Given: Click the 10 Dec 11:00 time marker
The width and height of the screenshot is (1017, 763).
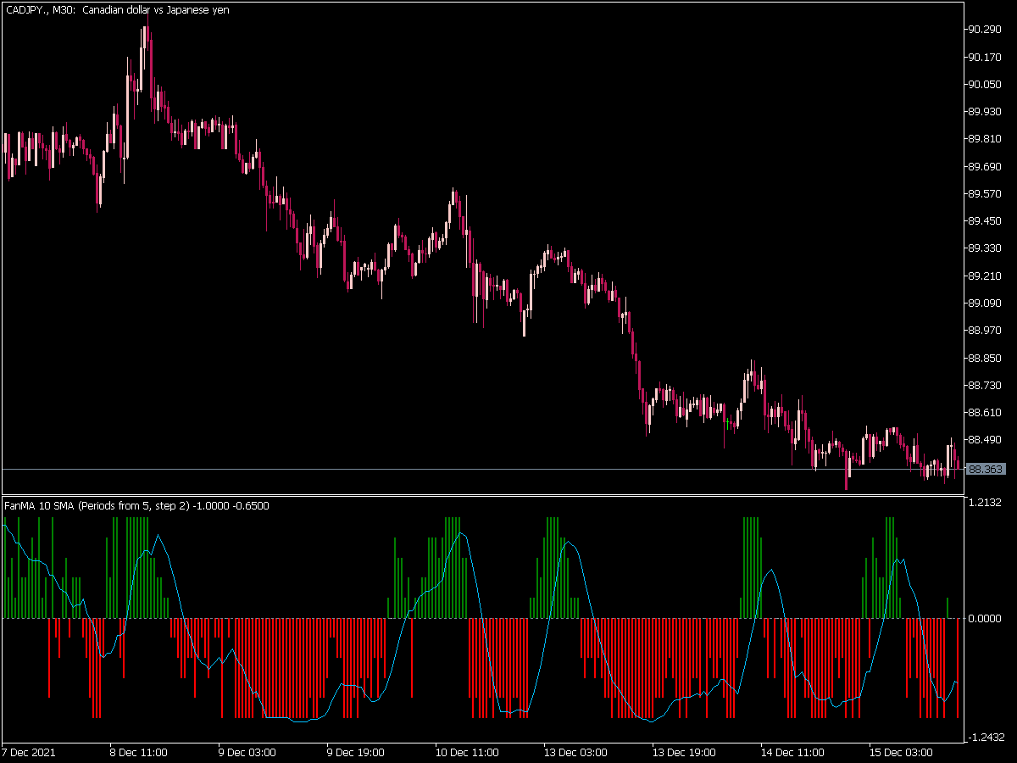Looking at the screenshot, I should pyautogui.click(x=464, y=753).
